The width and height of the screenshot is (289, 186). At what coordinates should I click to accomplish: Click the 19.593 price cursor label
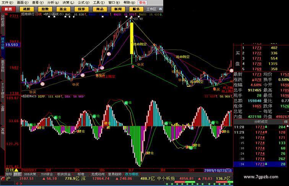(13, 45)
